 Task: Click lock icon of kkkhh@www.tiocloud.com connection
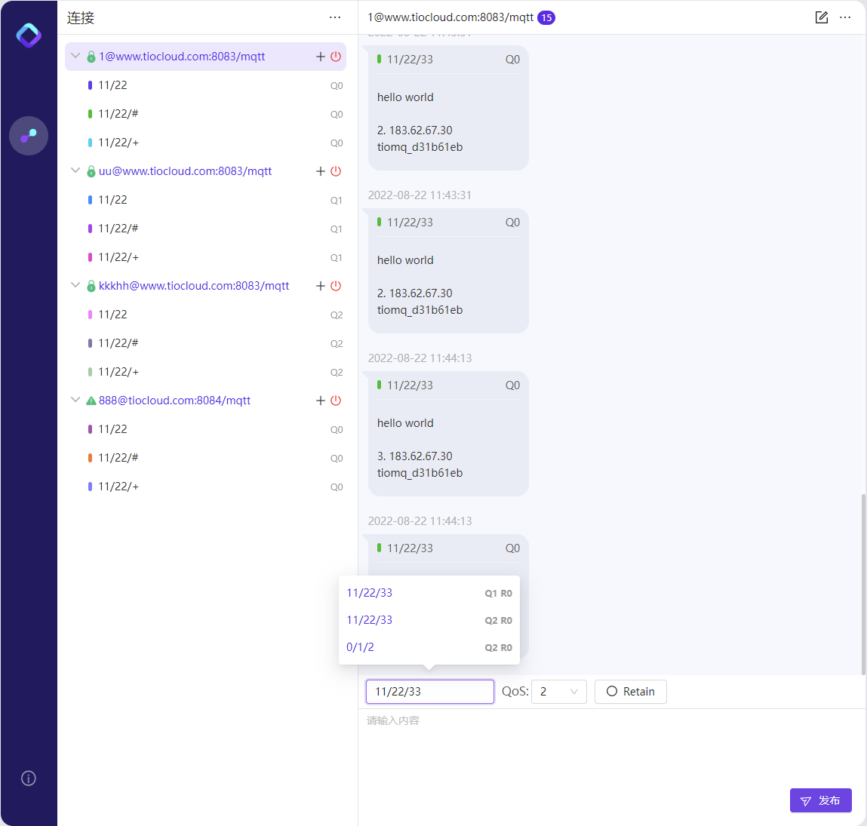91,285
